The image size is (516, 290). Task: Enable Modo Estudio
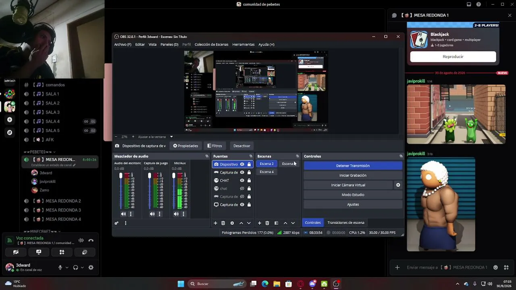point(353,195)
